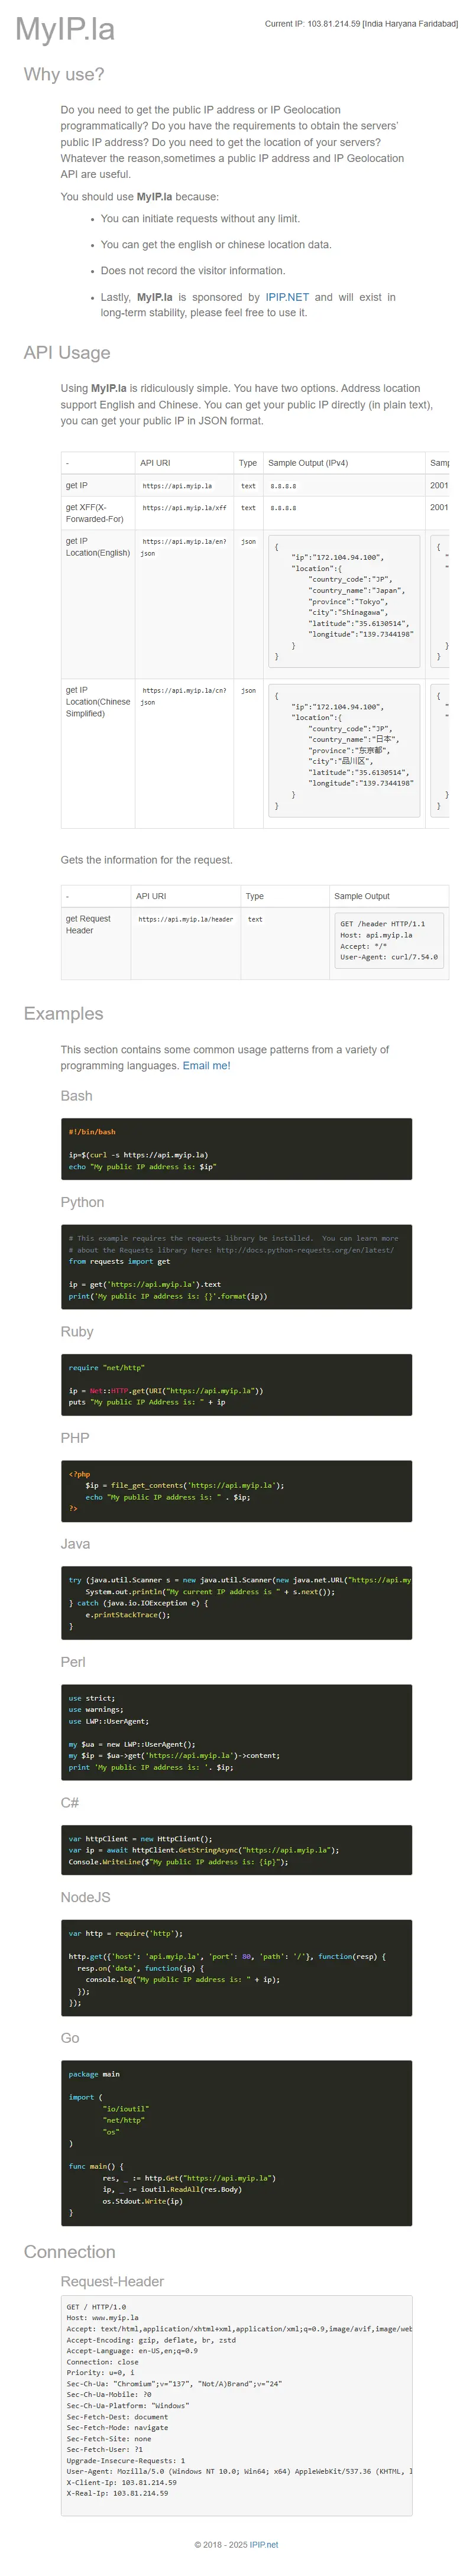
Task: Click the bullet "Does not record the visitor information."
Action: tap(192, 271)
